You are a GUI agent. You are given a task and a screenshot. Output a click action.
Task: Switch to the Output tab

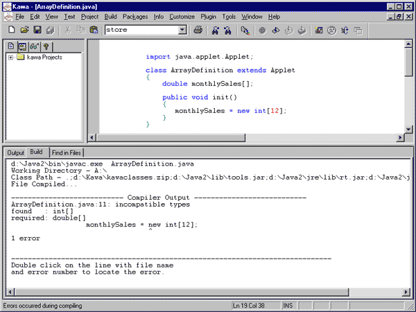16,153
